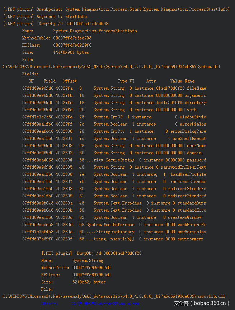Select the 'arguments' field name
This screenshot has height=310, width=235.
tap(196, 95)
